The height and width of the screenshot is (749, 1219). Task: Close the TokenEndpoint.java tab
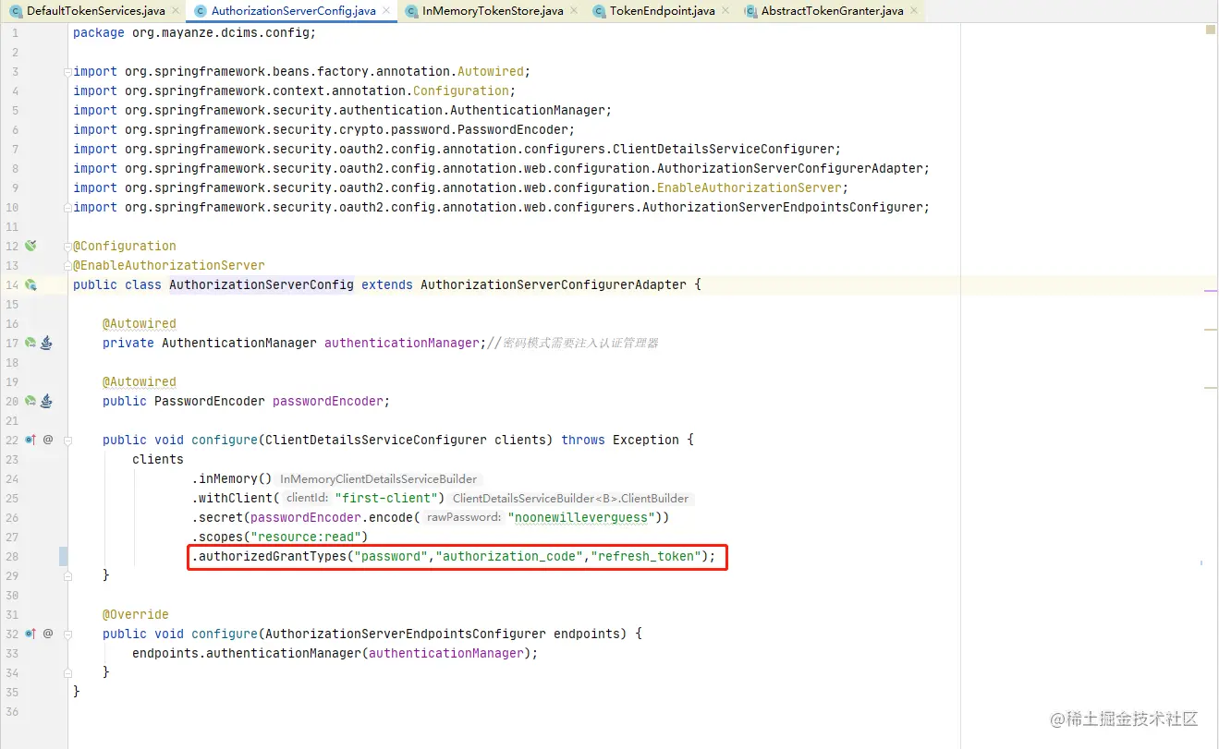coord(725,11)
